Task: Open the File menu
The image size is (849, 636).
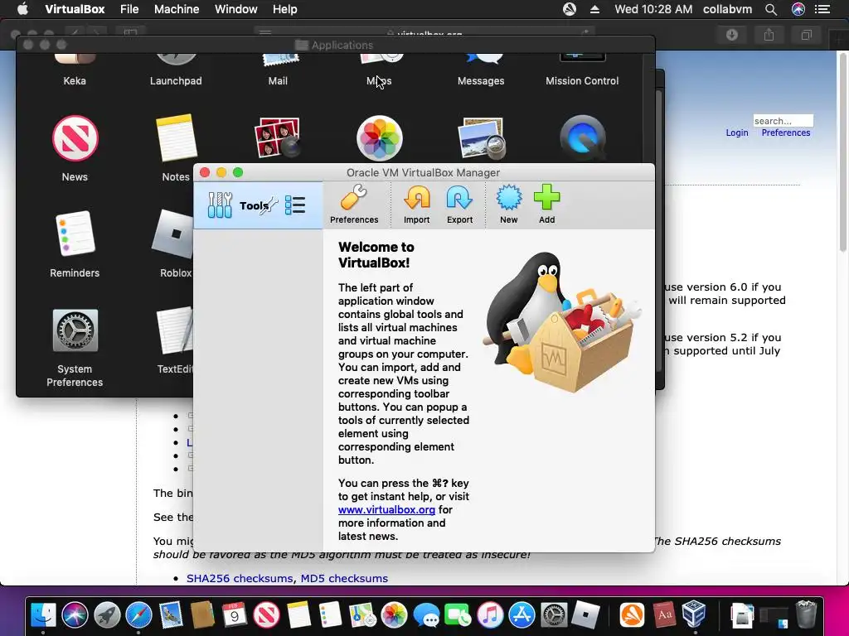Action: tap(129, 9)
